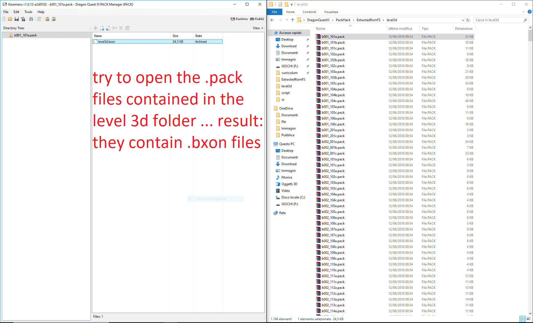This screenshot has width=533, height=323.
Task: Click the Open folder icon in Karameru toolbar
Action: (10, 19)
